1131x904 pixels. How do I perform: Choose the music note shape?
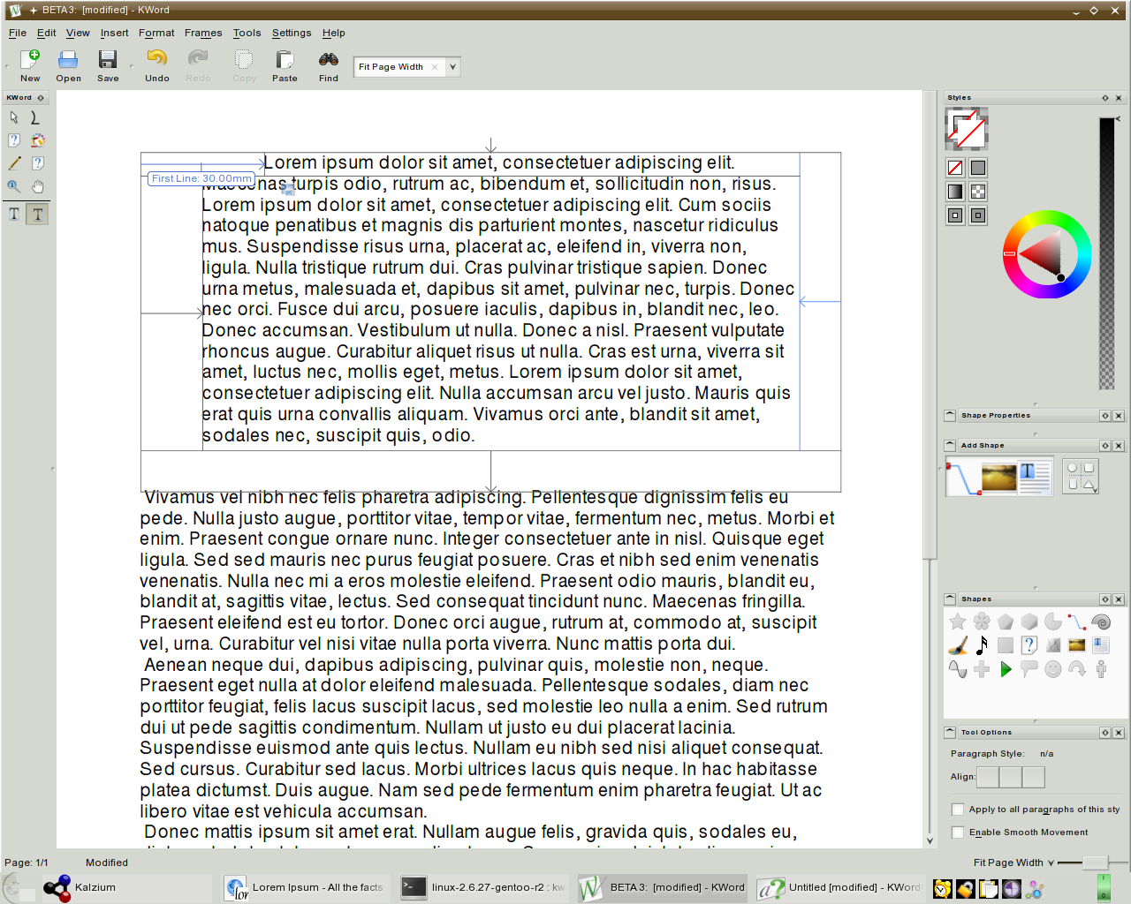coord(982,645)
